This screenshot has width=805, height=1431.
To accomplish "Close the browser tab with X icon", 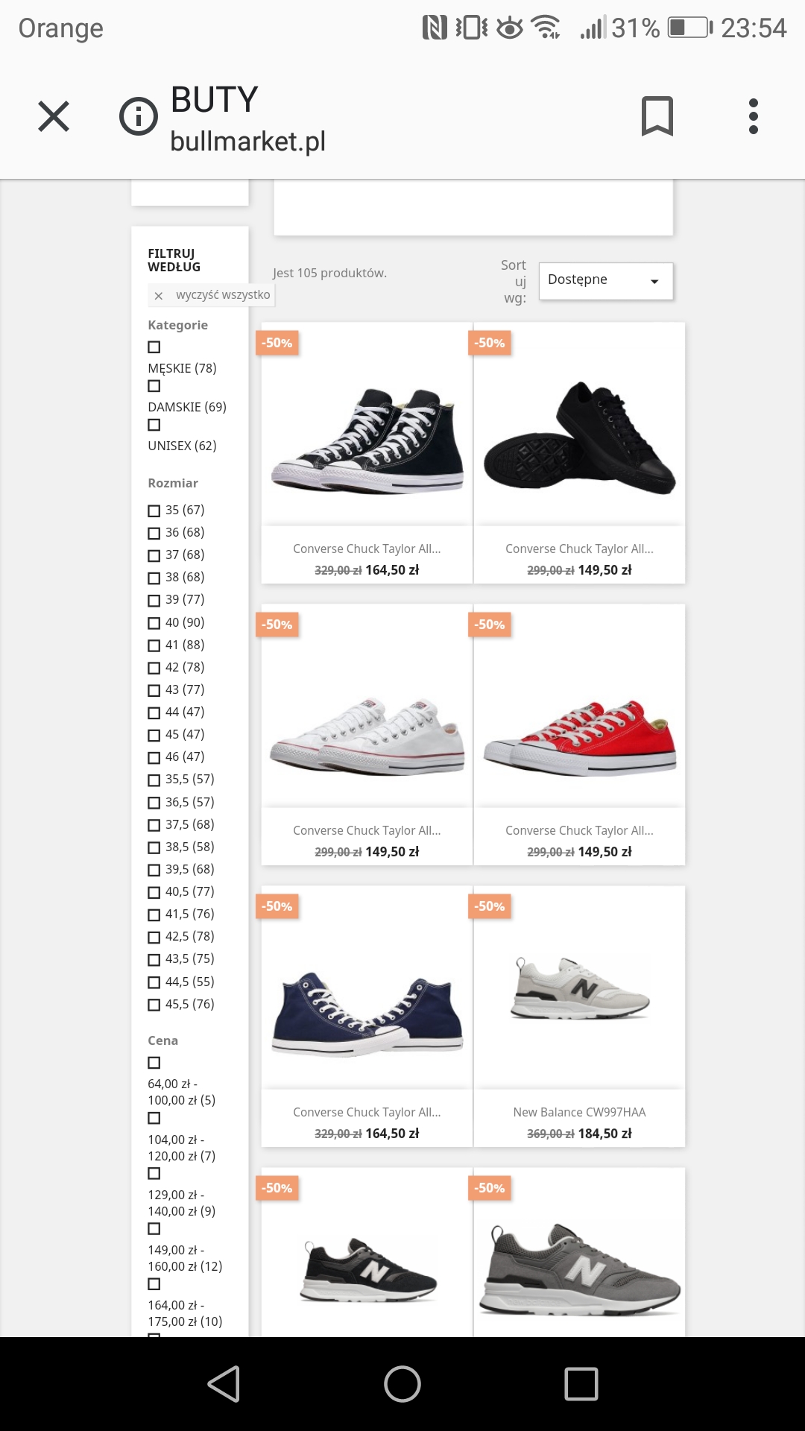I will coord(54,116).
